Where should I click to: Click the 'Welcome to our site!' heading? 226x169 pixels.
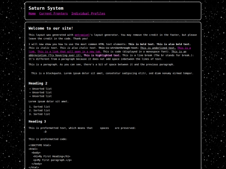(x=51, y=28)
